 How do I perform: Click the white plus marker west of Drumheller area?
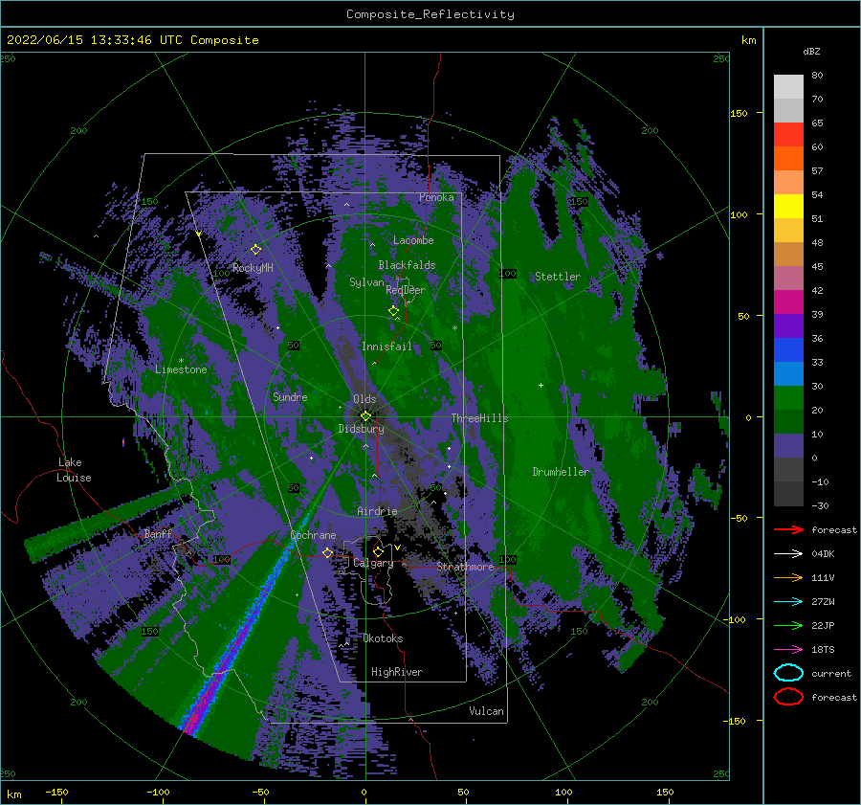tap(541, 385)
